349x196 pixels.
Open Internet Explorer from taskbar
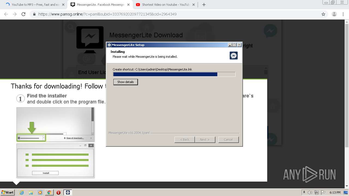tap(22, 192)
